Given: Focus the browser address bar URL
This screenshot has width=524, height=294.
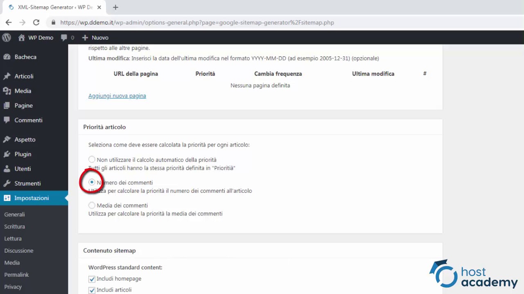Looking at the screenshot, I should [197, 22].
